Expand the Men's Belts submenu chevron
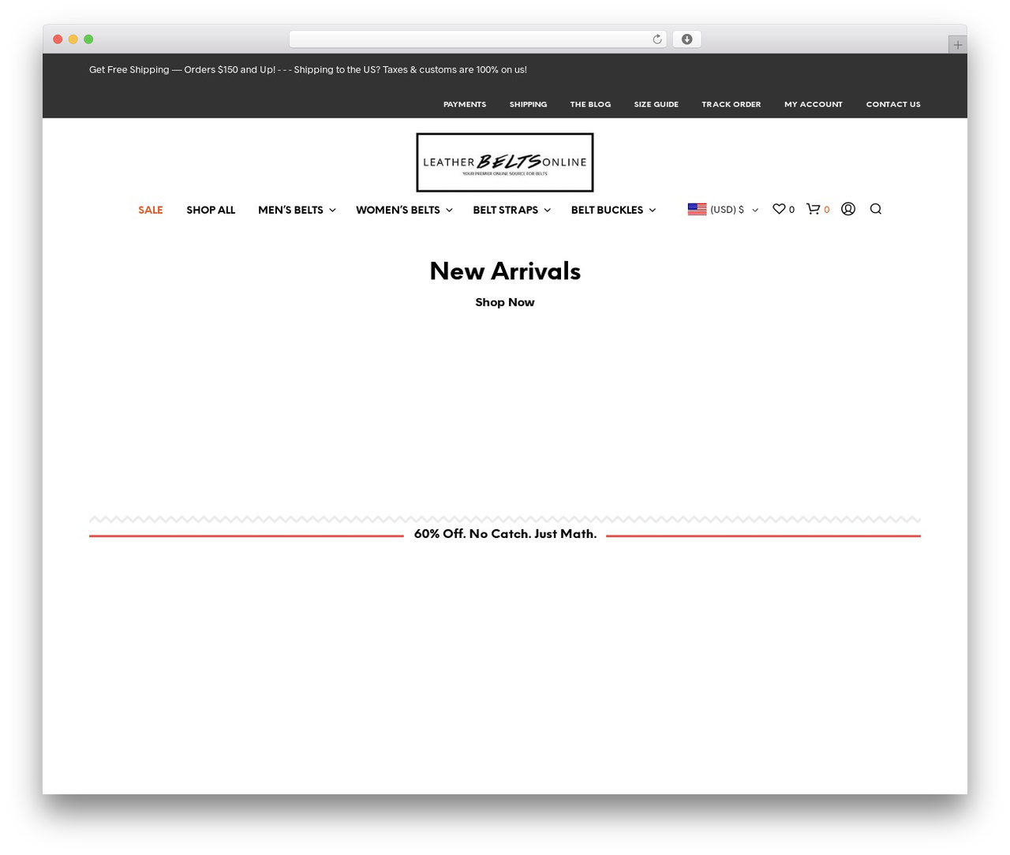This screenshot has width=1010, height=855. pos(333,211)
